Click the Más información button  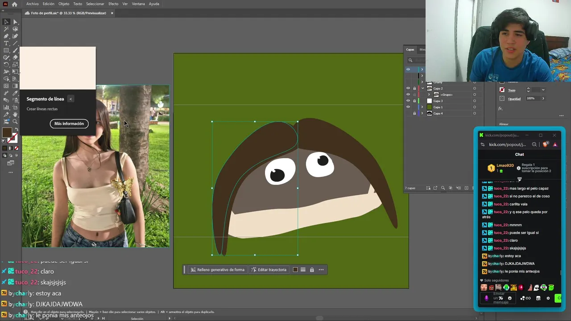(x=69, y=123)
